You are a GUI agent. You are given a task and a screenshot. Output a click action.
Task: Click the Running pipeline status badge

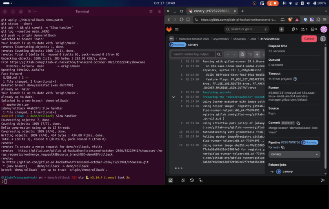point(309,143)
